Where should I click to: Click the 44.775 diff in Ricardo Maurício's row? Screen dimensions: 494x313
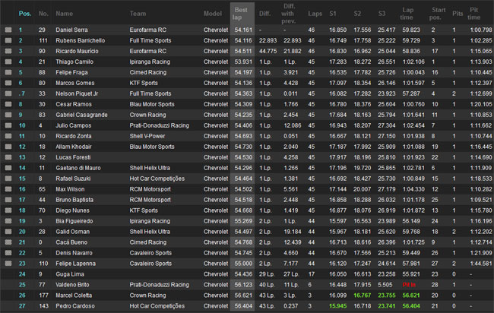pos(268,51)
